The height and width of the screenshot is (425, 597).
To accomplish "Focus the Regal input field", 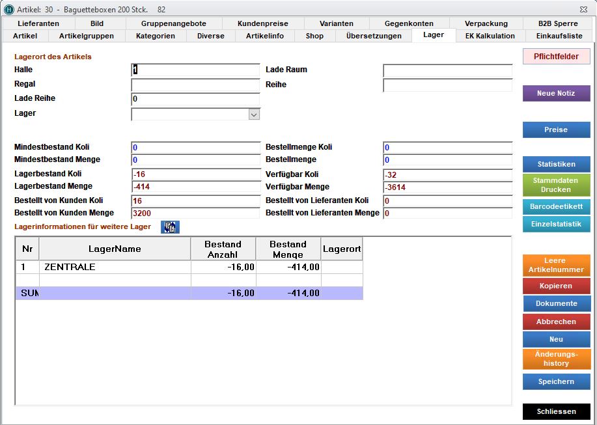I will [195, 85].
